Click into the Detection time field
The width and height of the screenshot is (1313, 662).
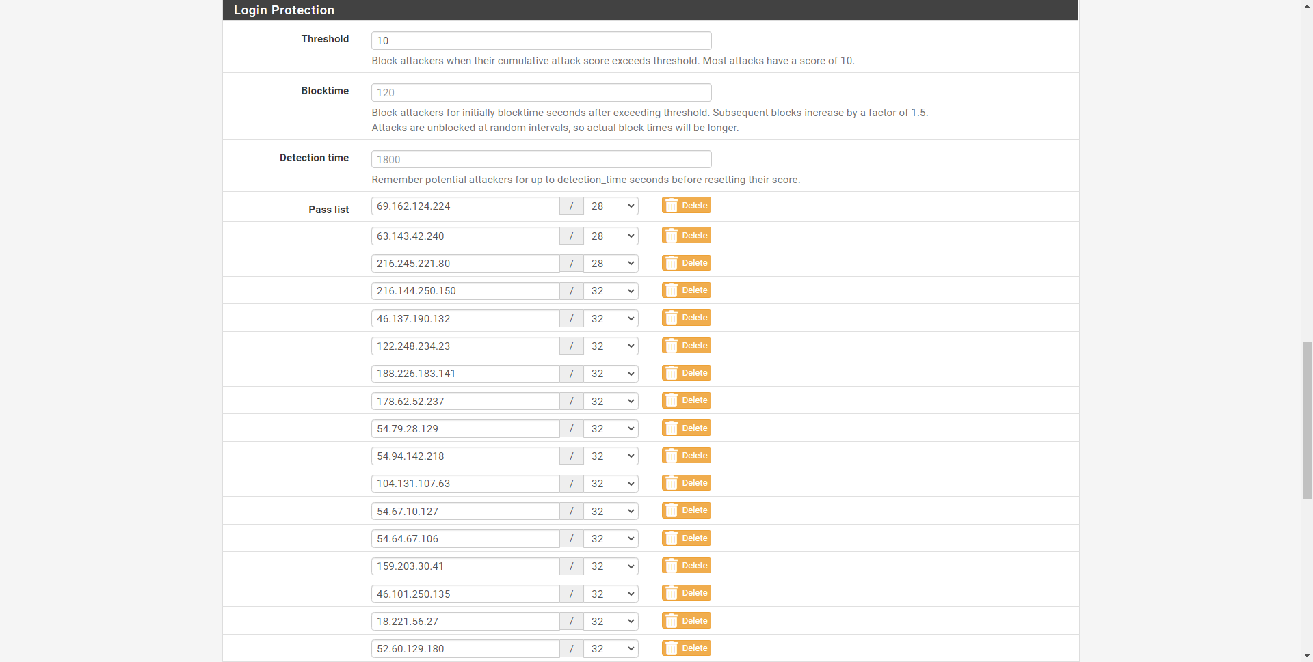[542, 160]
